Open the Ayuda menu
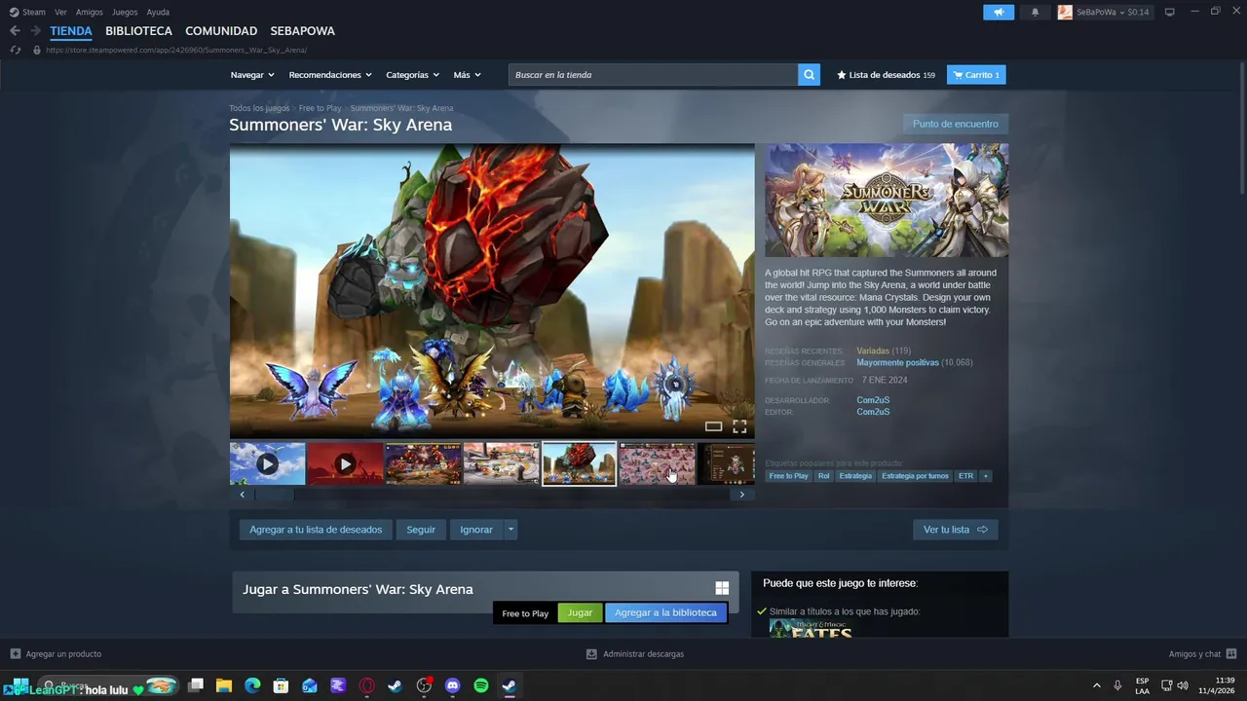Viewport: 1247px width, 701px height. pyautogui.click(x=158, y=12)
